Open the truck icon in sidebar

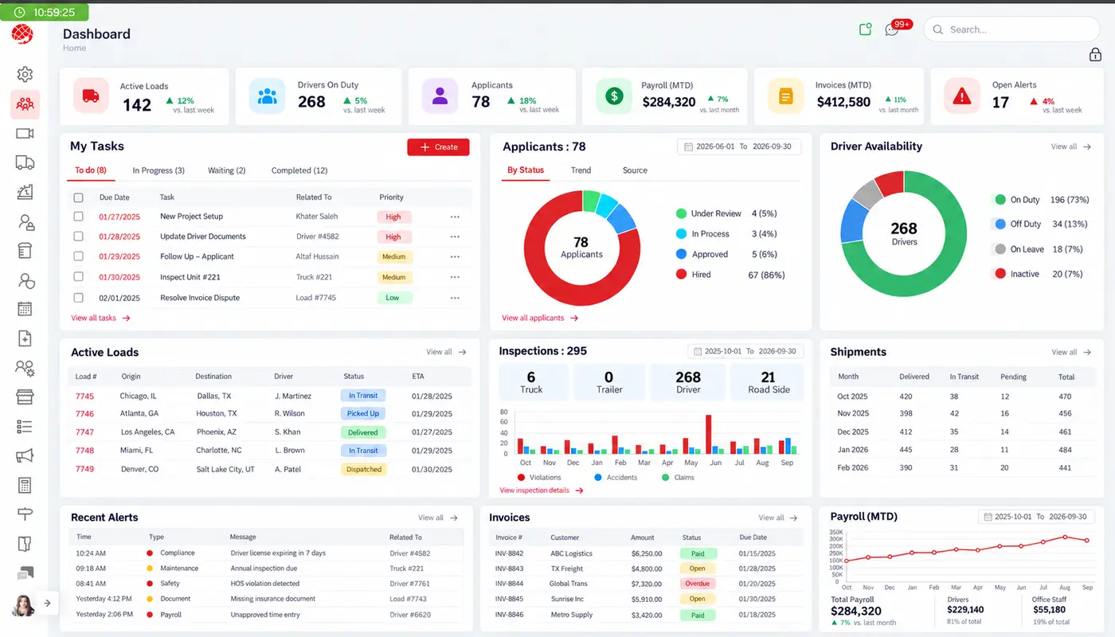pos(25,162)
